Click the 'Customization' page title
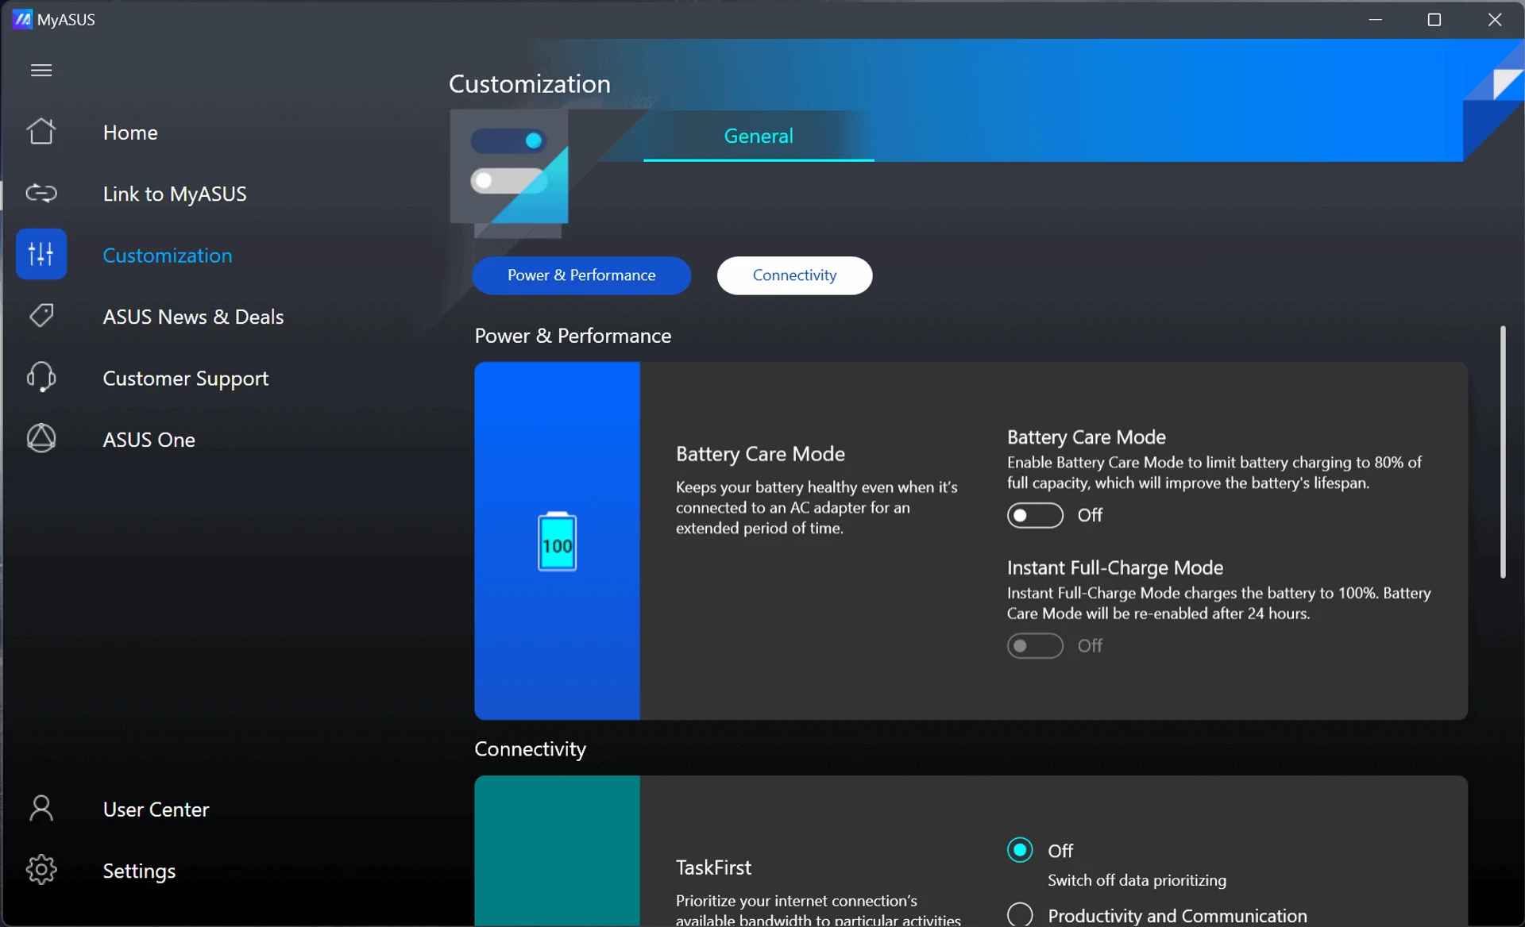Screen dimensions: 1525x927 pyautogui.click(x=530, y=84)
